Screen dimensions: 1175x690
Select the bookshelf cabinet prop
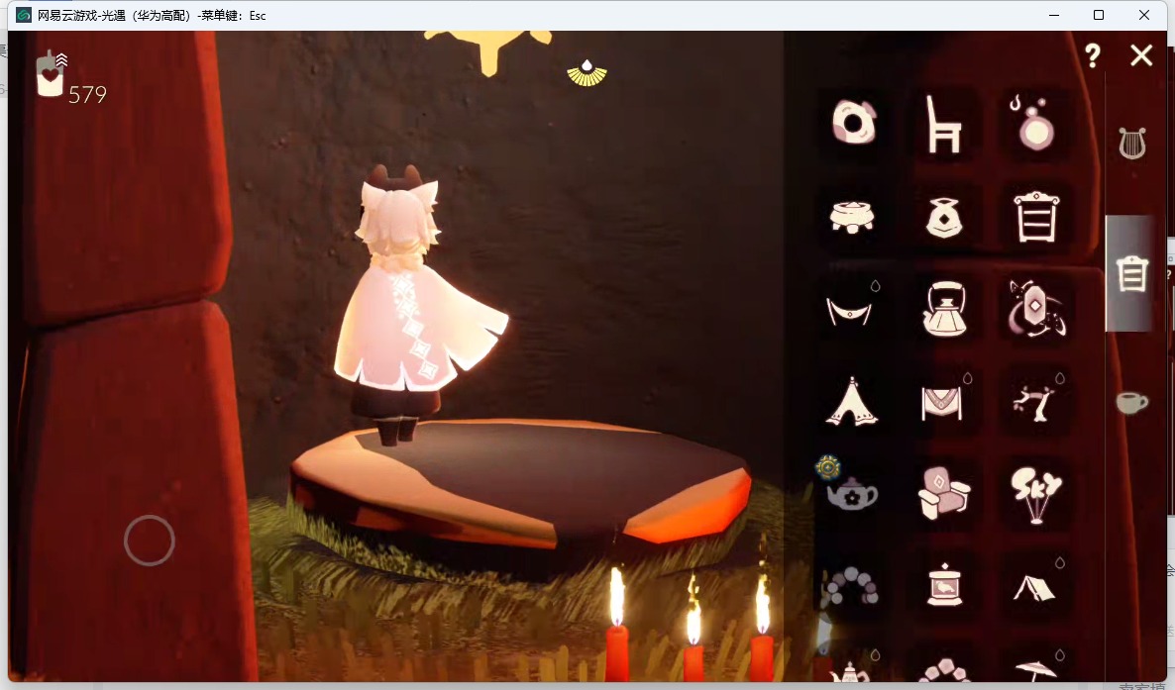1035,217
